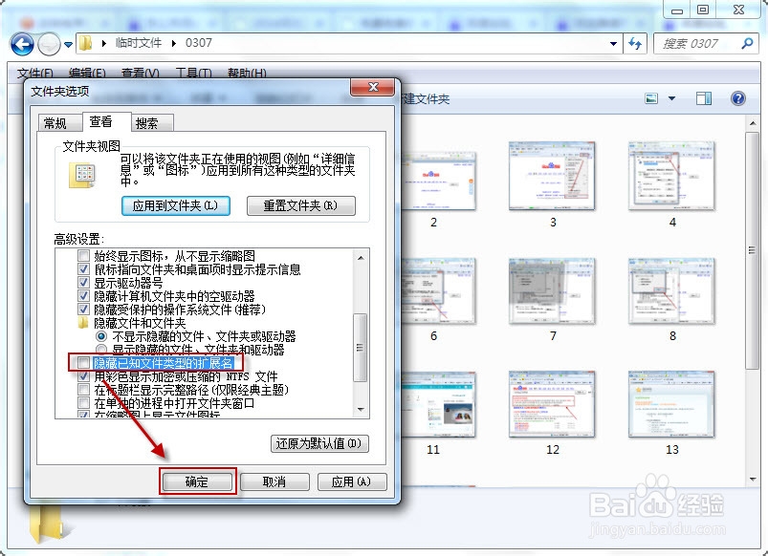Click file pane scrollbar down arrow
Screen dimensions: 768x556
(x=753, y=480)
